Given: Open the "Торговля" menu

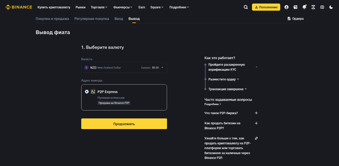Looking at the screenshot, I should click(99, 7).
